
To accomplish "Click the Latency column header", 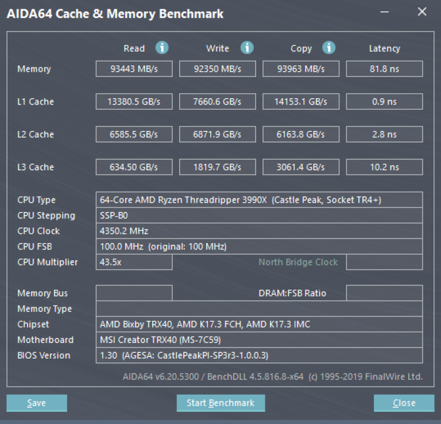I will click(x=385, y=49).
